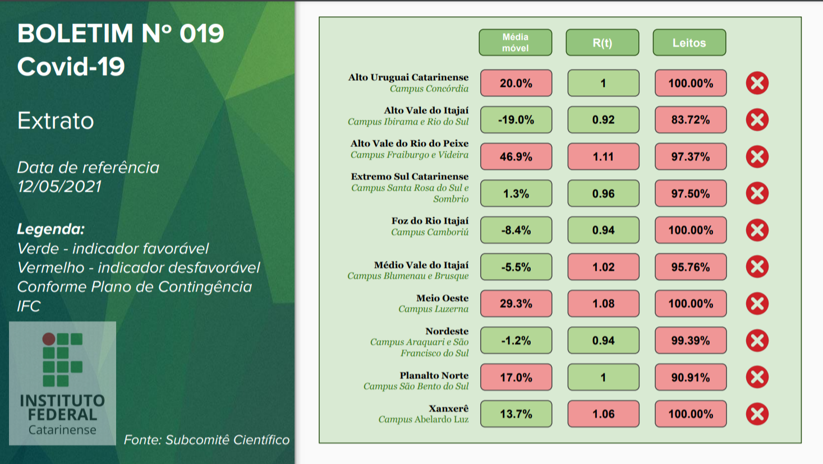The image size is (823, 464).
Task: Click the red X for Médio Vale do Itajaí
Action: [757, 267]
